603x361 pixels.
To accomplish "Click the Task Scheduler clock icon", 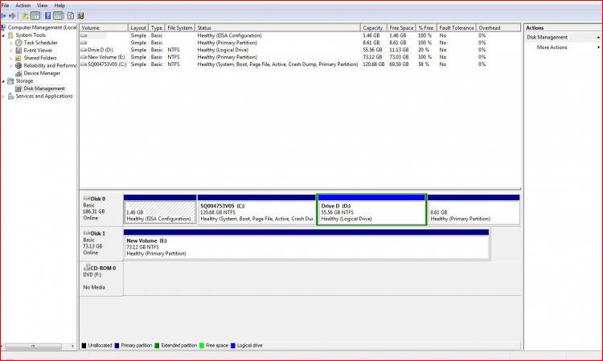I will [x=18, y=43].
